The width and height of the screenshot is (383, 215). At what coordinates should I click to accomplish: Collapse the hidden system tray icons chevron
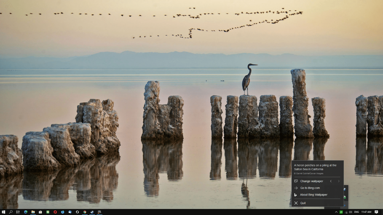[x=336, y=212]
